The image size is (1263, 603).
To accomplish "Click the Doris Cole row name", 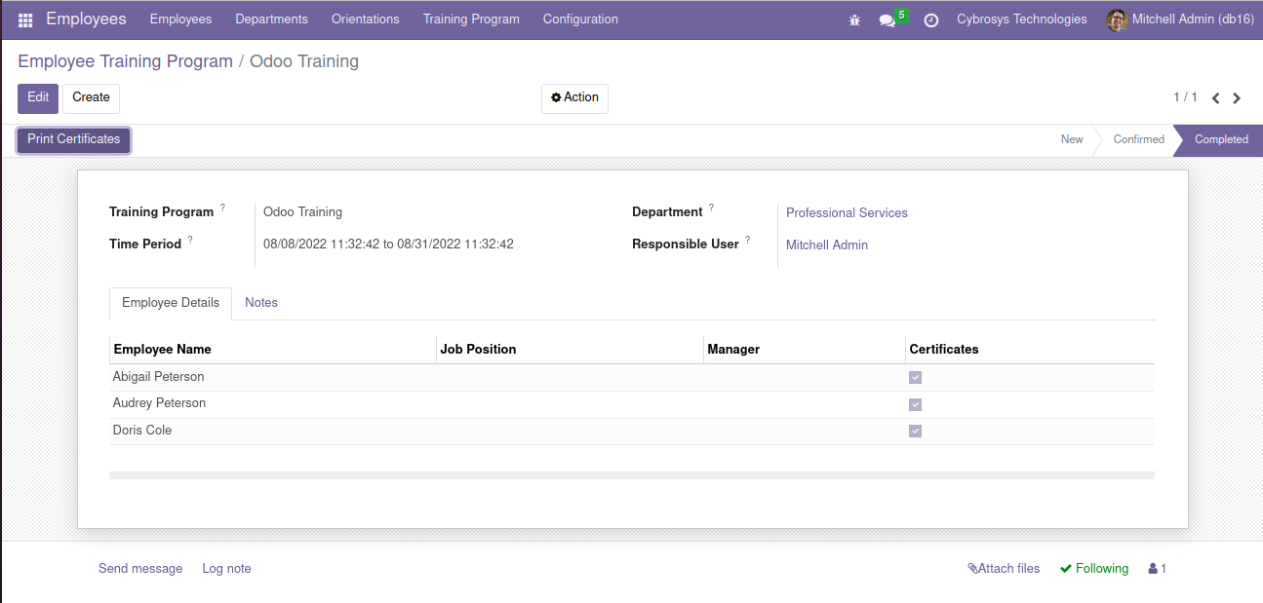I will (142, 431).
